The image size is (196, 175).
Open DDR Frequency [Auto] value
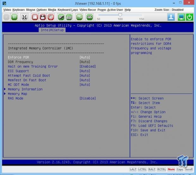pos(85,62)
